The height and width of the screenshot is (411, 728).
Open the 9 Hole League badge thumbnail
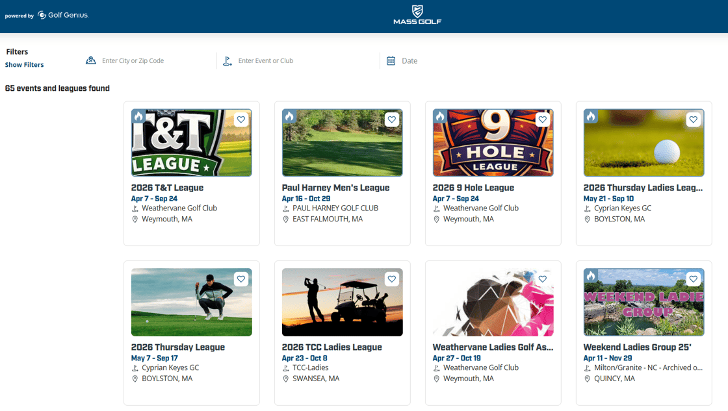click(x=493, y=143)
